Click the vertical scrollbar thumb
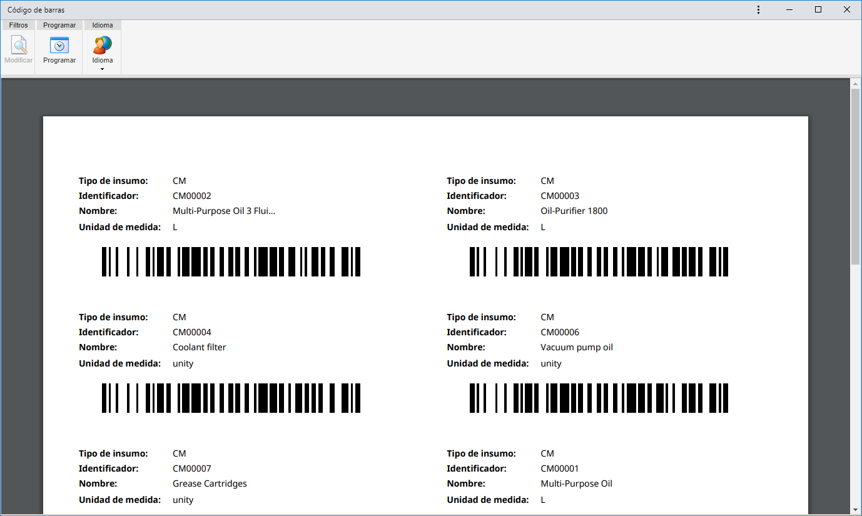 [x=855, y=176]
